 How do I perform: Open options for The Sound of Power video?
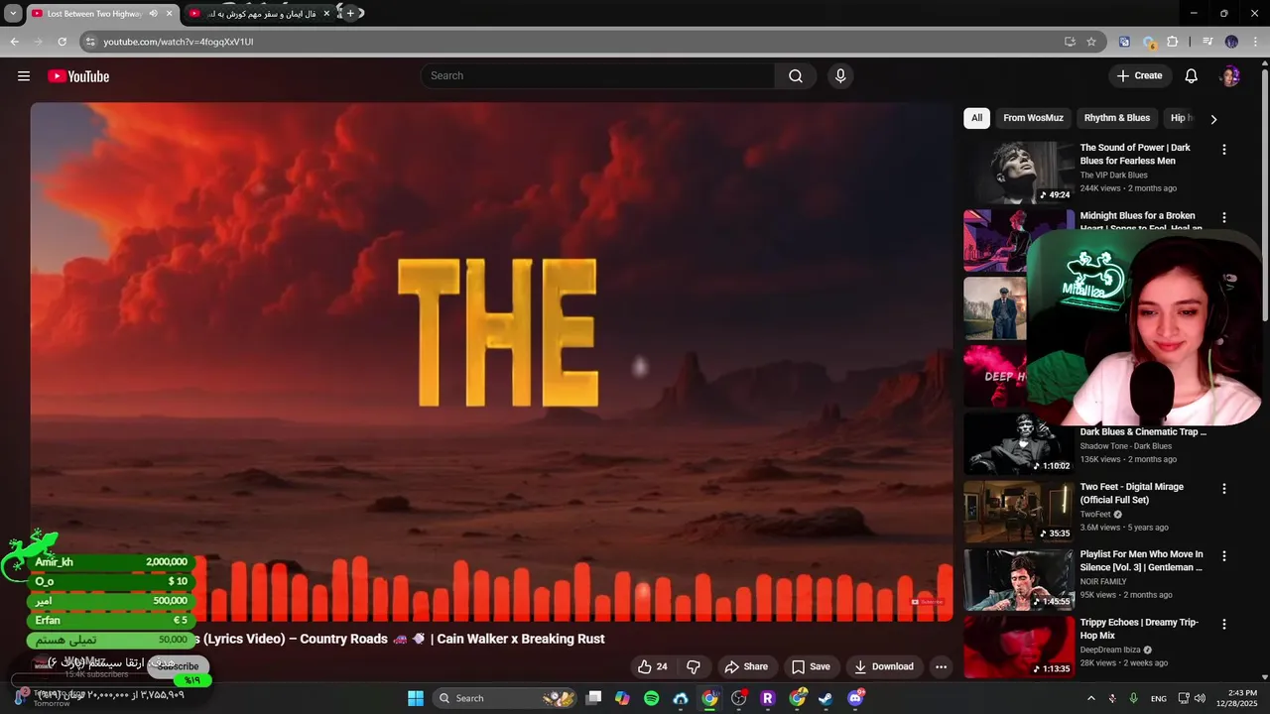tap(1223, 150)
